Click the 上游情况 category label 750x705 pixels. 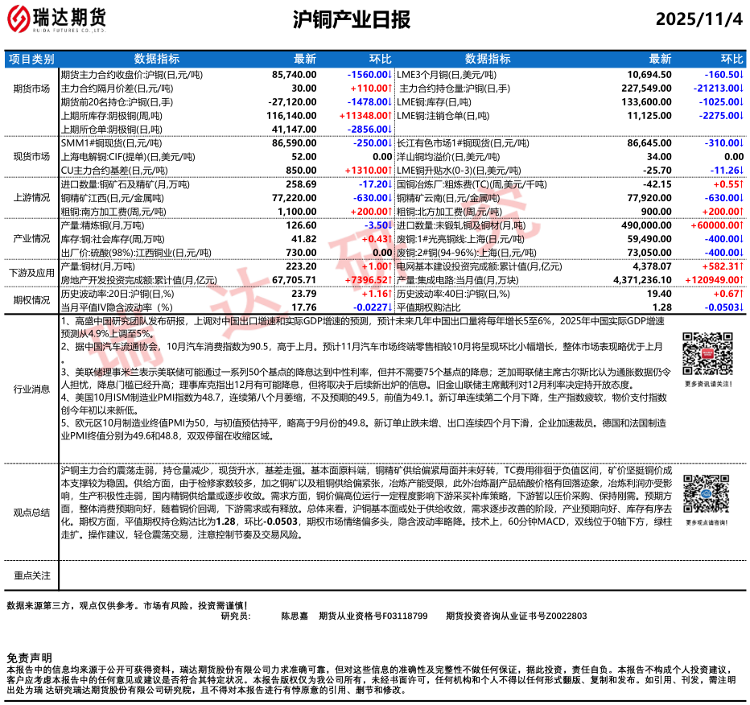pos(31,197)
